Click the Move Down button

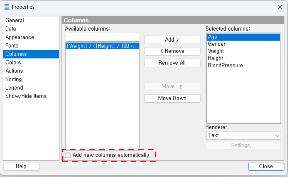click(x=172, y=98)
